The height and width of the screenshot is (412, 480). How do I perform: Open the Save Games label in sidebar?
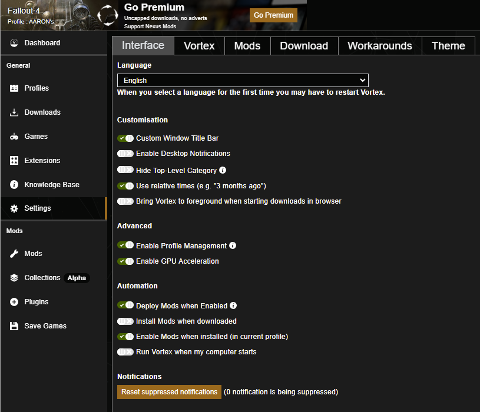pos(45,326)
